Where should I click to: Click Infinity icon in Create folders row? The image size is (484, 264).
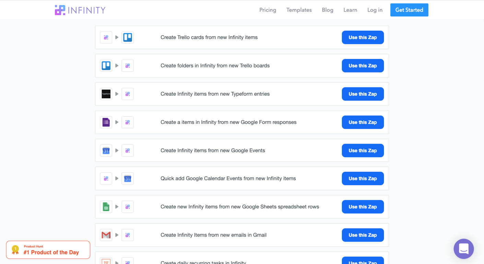click(128, 65)
